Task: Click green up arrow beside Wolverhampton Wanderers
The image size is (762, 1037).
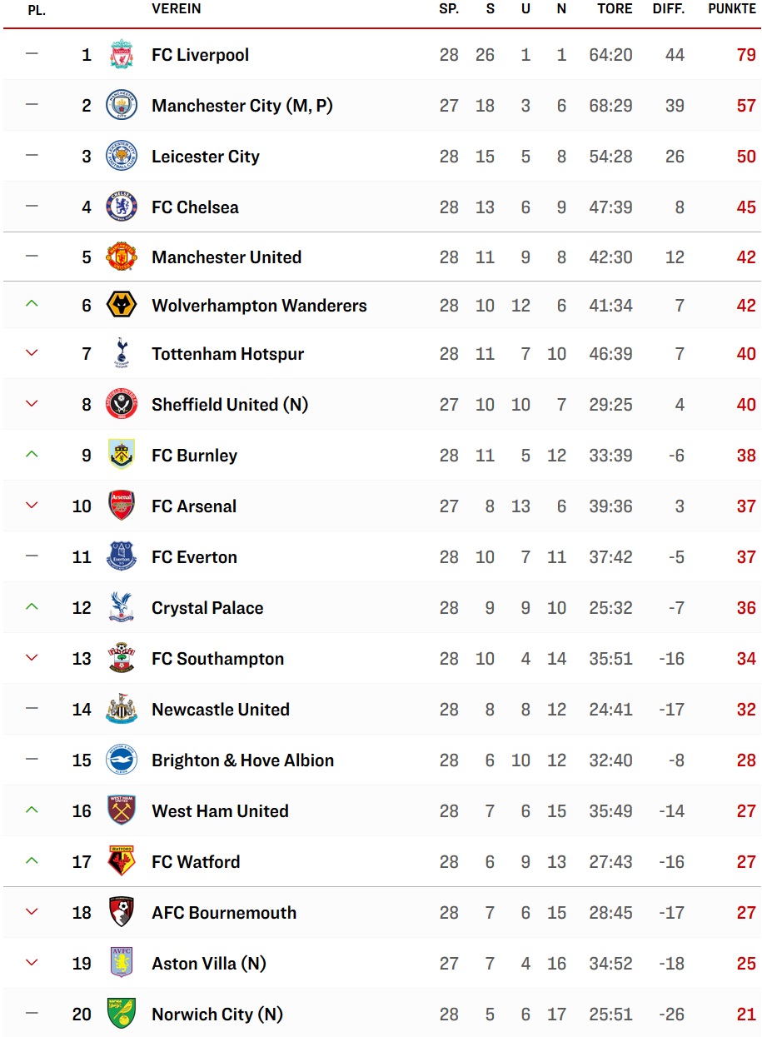Action: coord(32,304)
